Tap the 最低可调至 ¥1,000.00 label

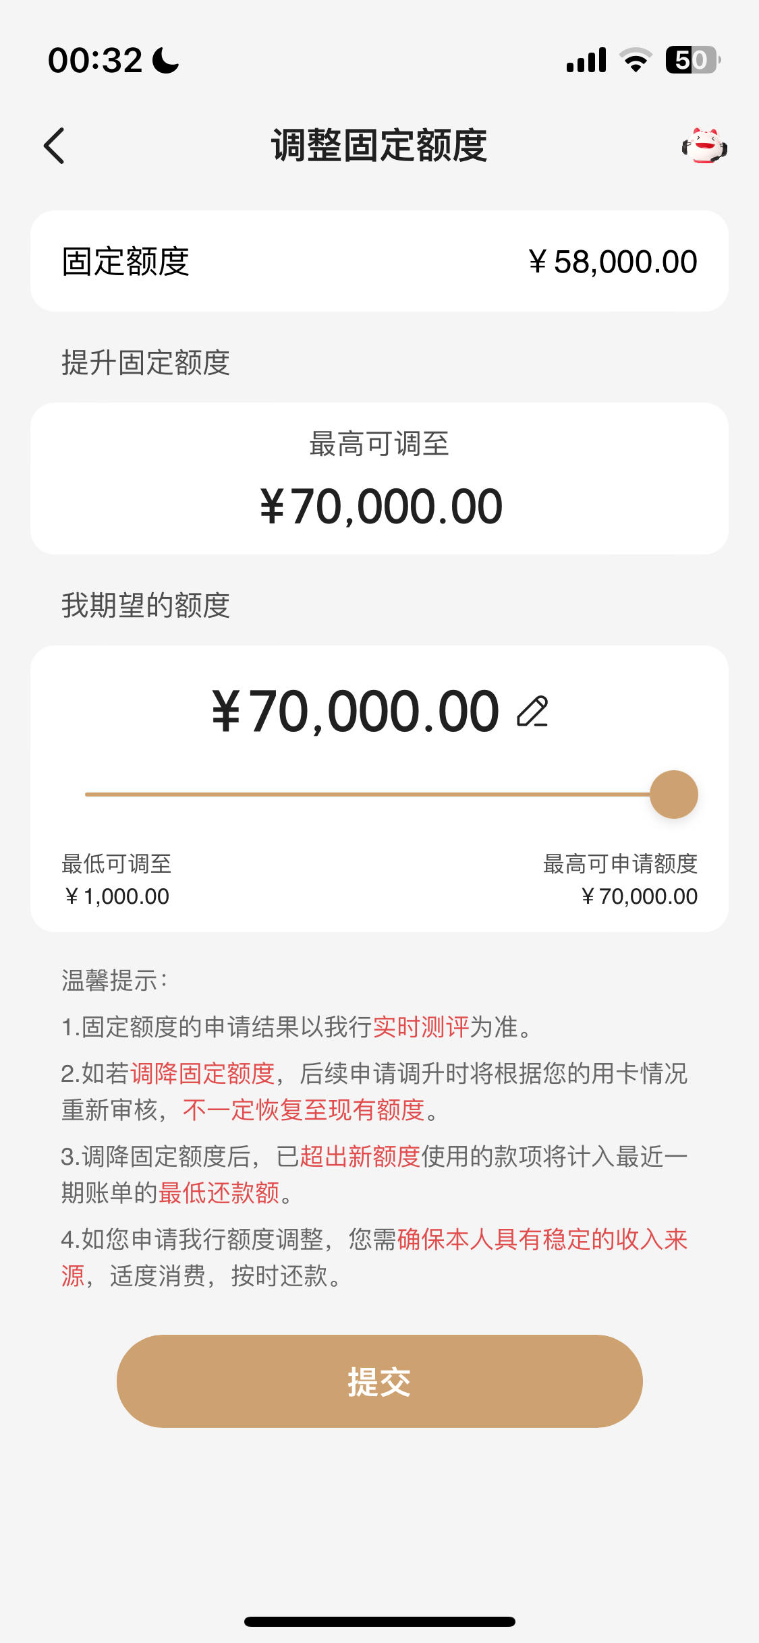116,880
